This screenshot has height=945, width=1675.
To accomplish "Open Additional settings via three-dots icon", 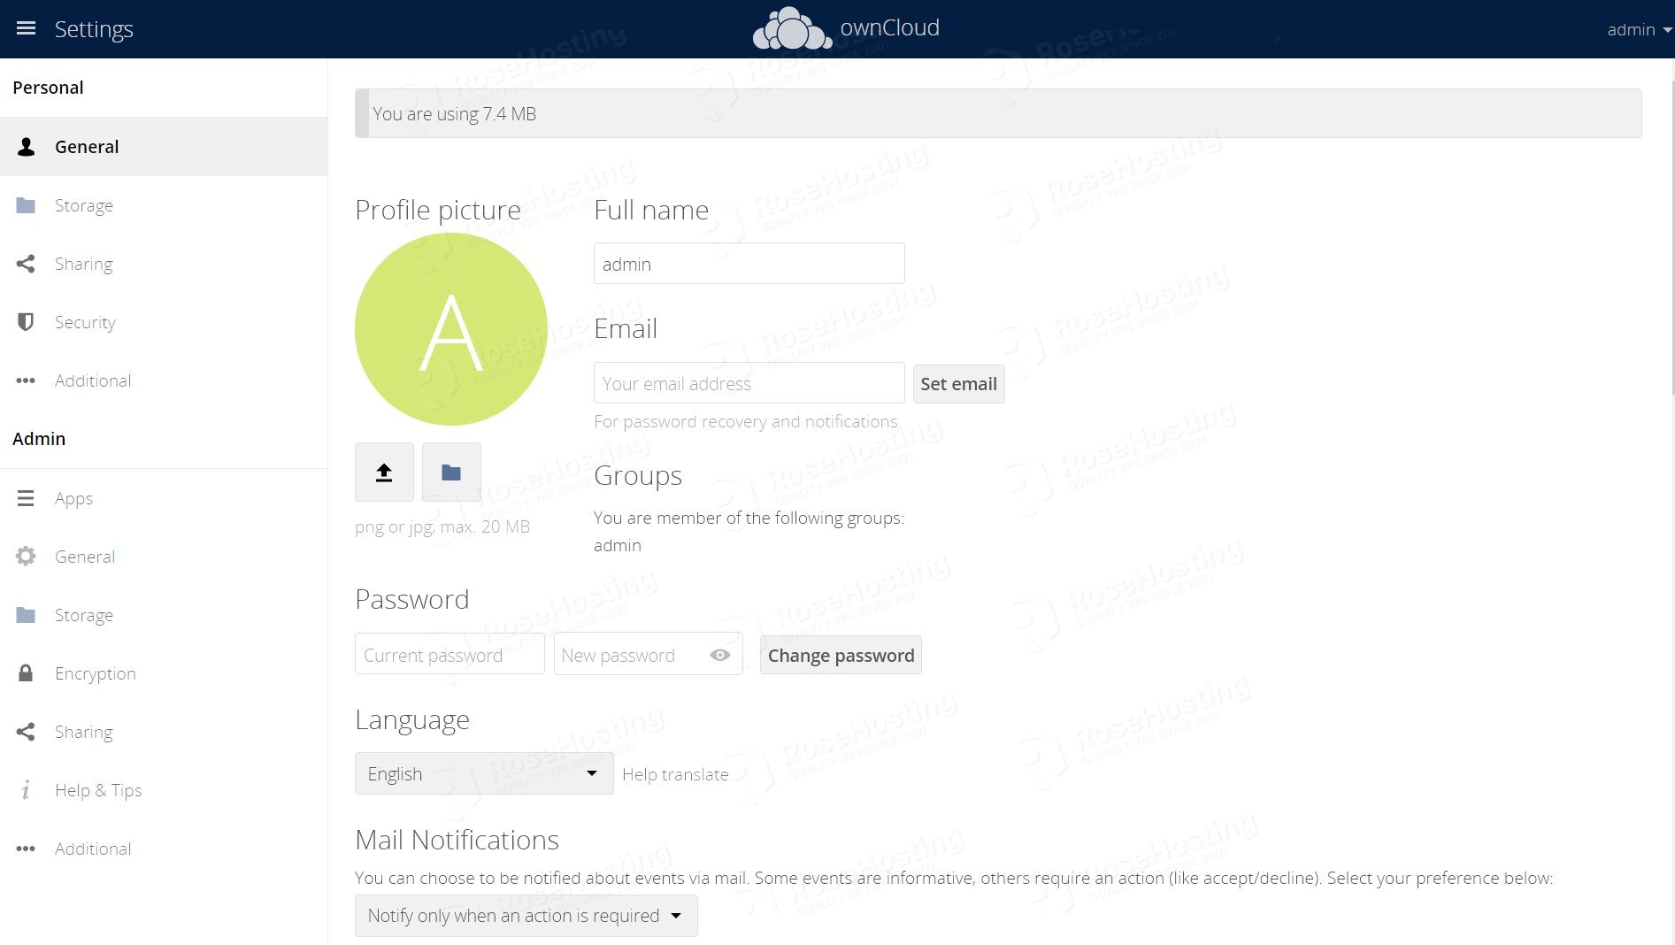I will (25, 380).
